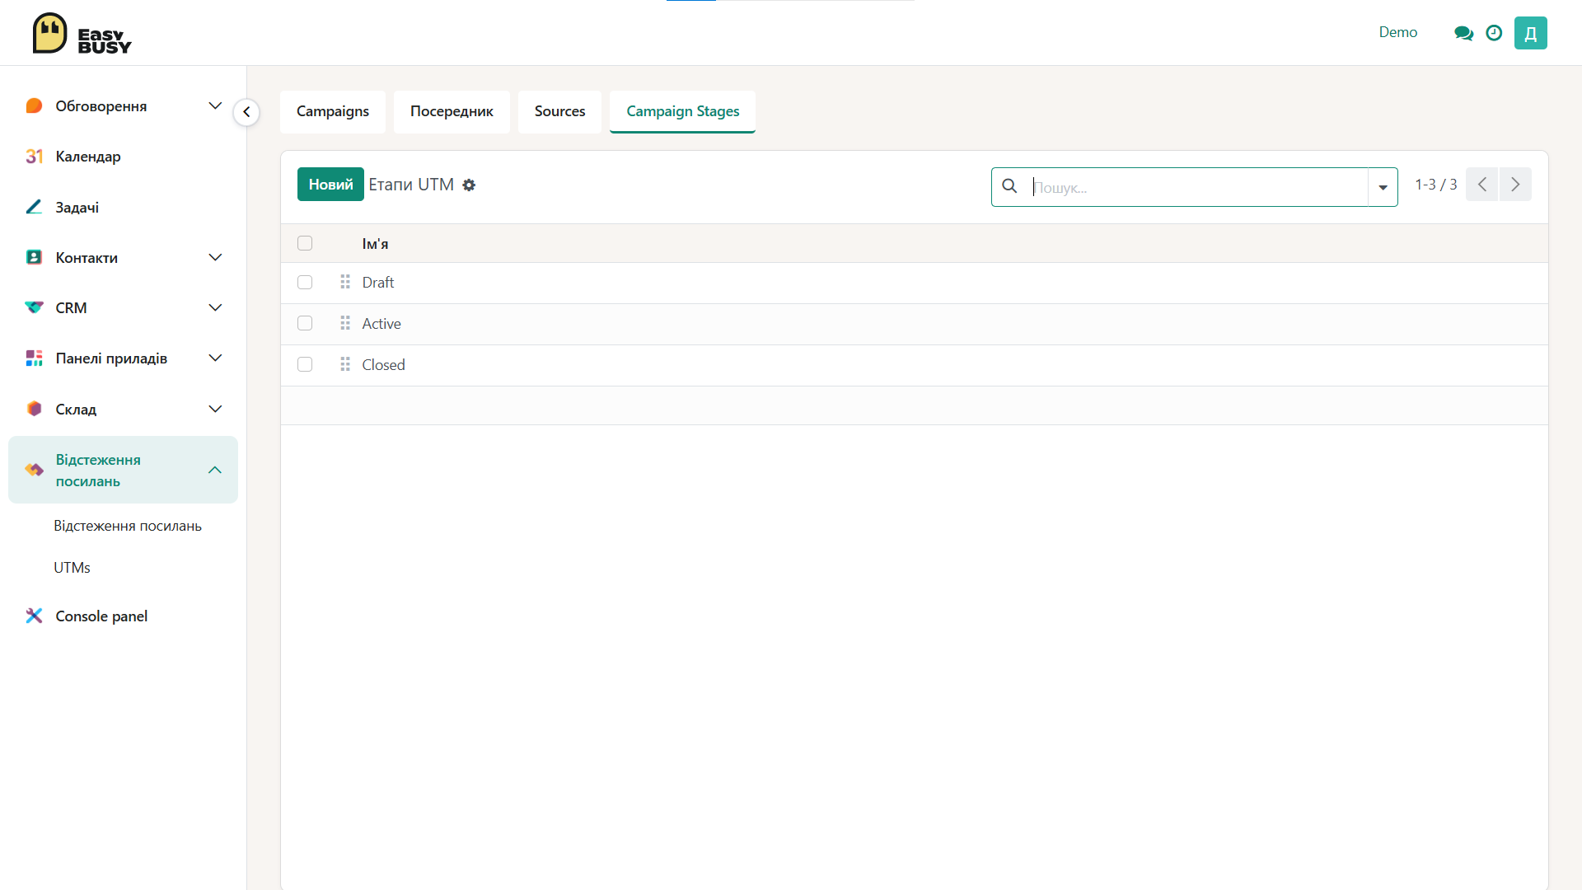Viewport: 1582px width, 890px height.
Task: Check the Closed row checkbox
Action: click(x=305, y=364)
